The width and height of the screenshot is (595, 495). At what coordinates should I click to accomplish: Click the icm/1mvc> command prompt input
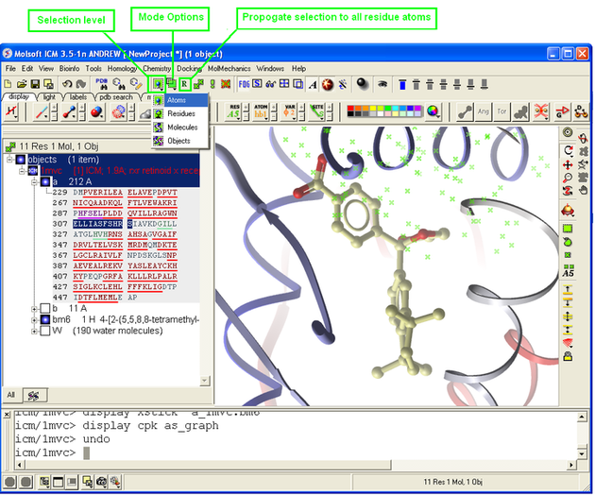tap(296, 452)
